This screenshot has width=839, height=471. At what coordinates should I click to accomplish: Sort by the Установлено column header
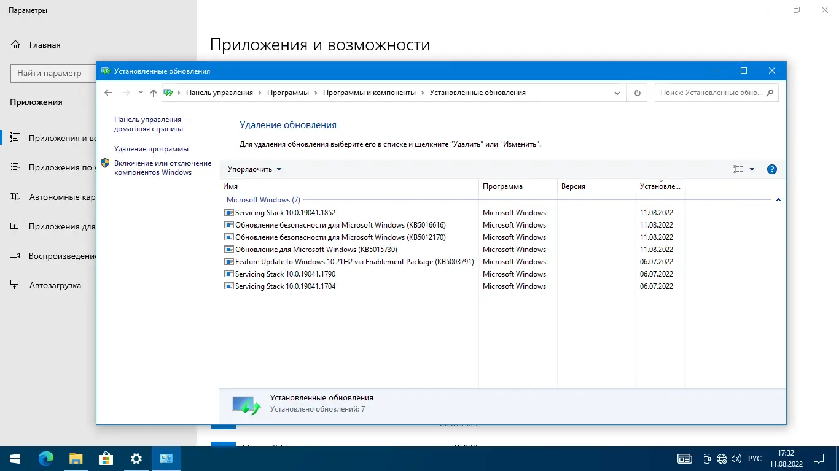[x=660, y=186]
